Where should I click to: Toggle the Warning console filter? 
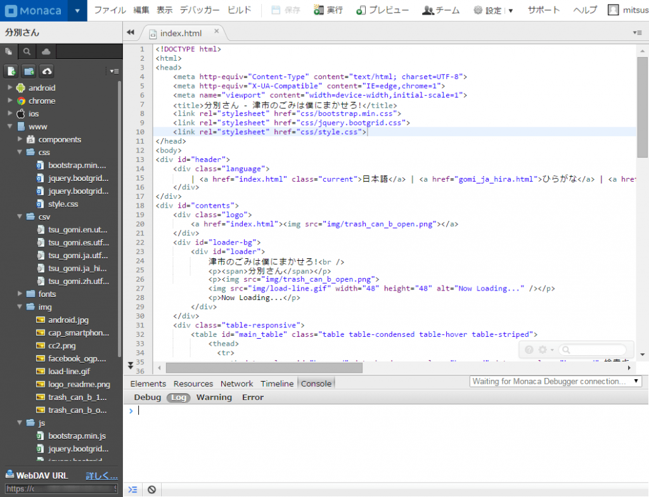pos(214,398)
